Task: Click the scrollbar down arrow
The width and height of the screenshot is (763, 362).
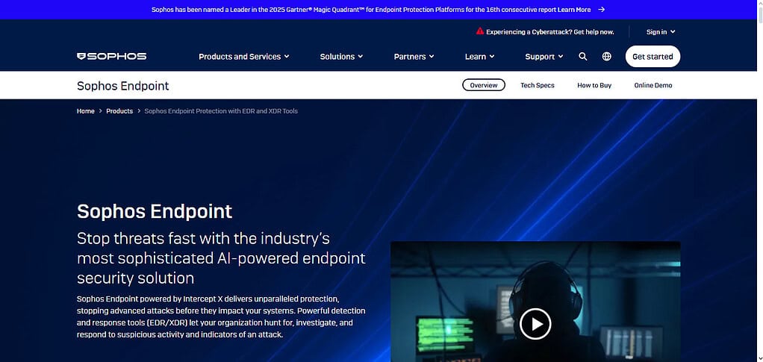Action: pos(759,358)
